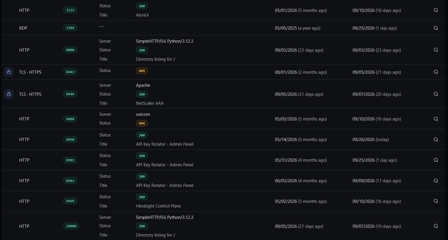Viewport: 448px width, 240px height.
Task: Select port badge 8992
Action: coord(70,181)
